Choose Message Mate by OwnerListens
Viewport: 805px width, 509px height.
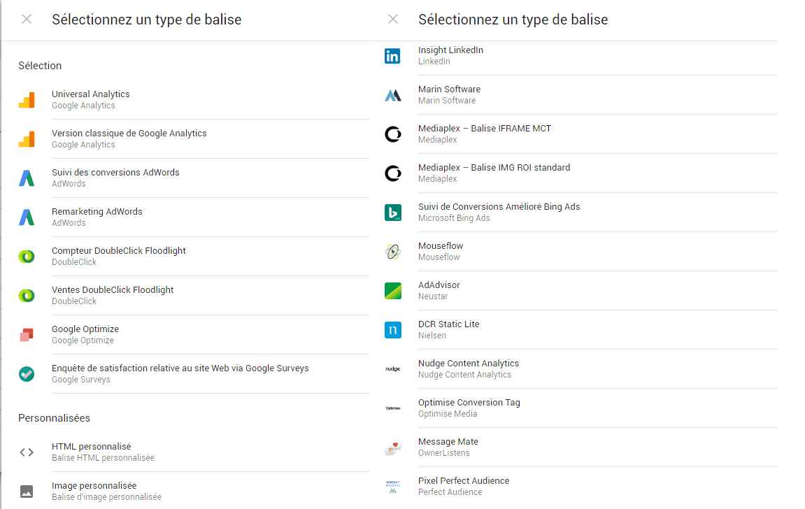click(580, 447)
